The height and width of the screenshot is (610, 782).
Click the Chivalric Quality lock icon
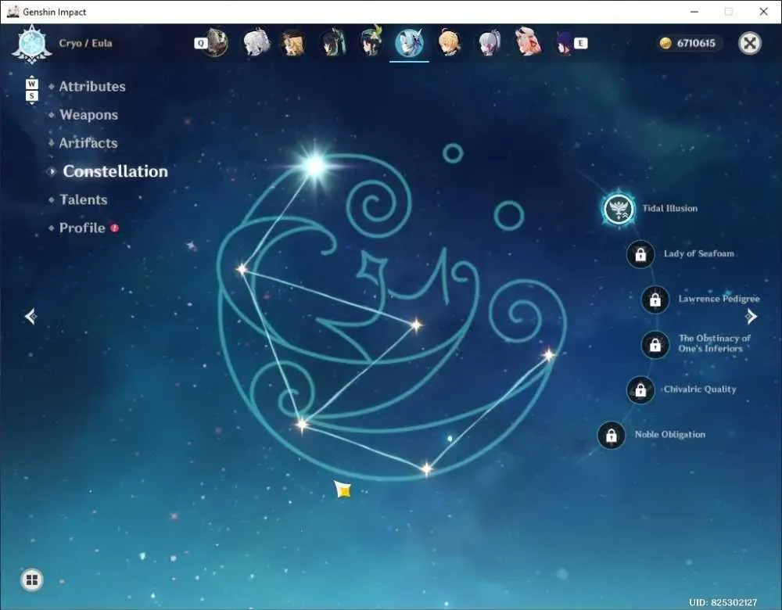[x=640, y=390]
